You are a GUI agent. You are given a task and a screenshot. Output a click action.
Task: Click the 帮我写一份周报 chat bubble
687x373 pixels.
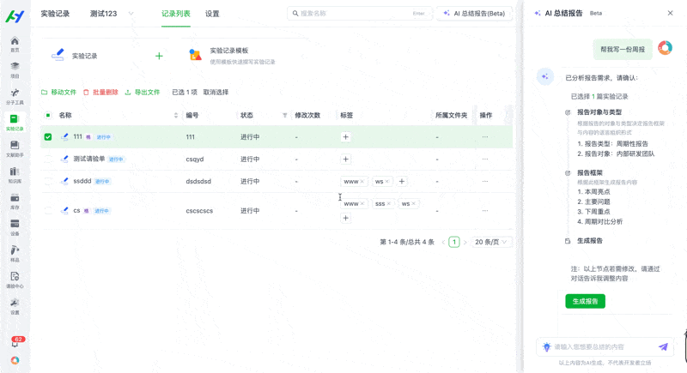(x=623, y=50)
